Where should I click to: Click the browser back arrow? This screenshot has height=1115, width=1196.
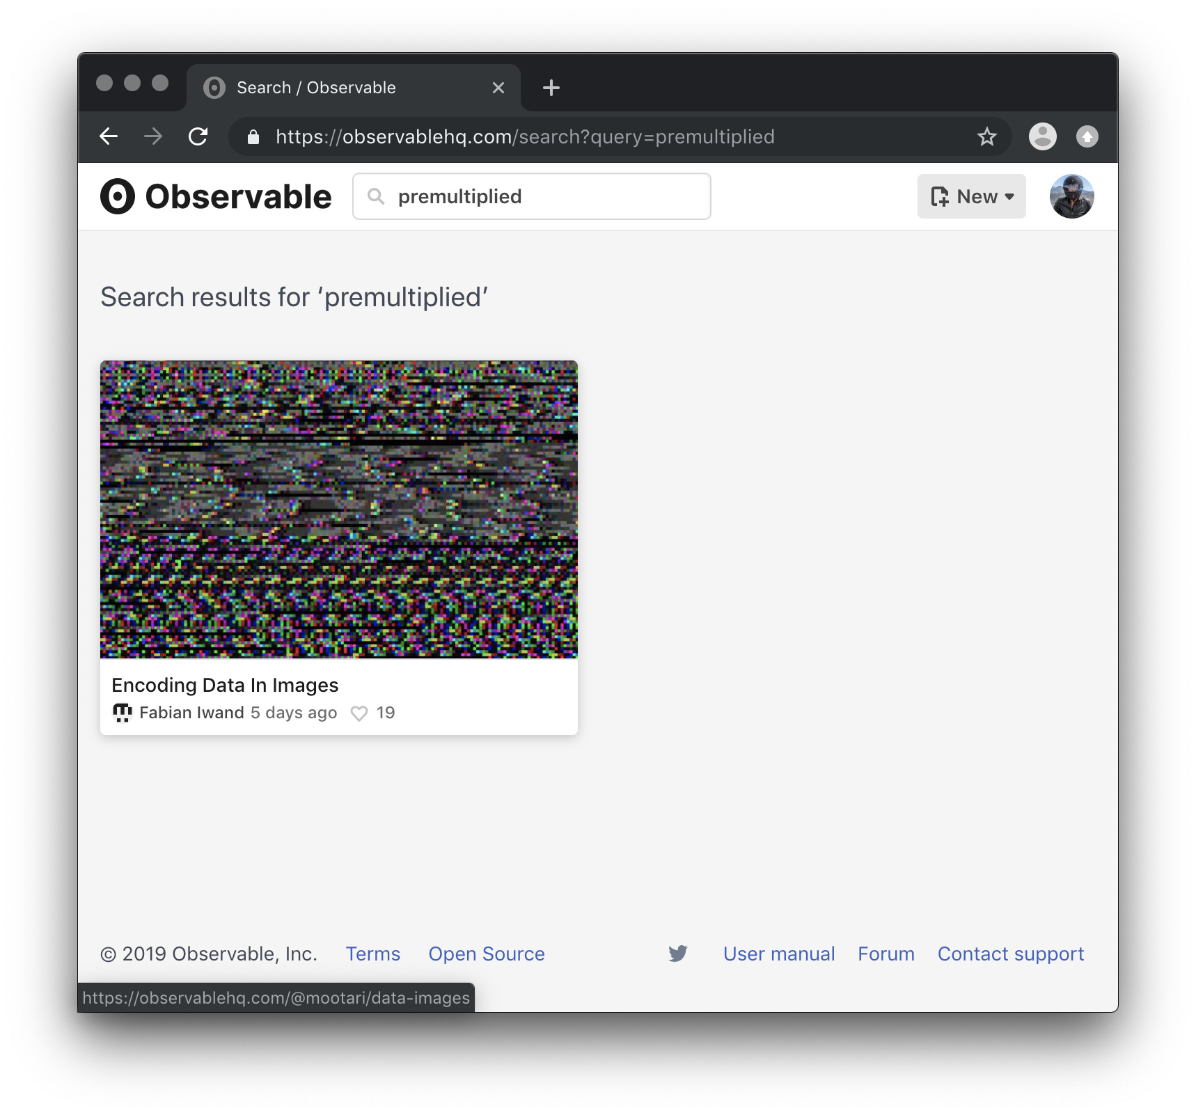pos(109,136)
